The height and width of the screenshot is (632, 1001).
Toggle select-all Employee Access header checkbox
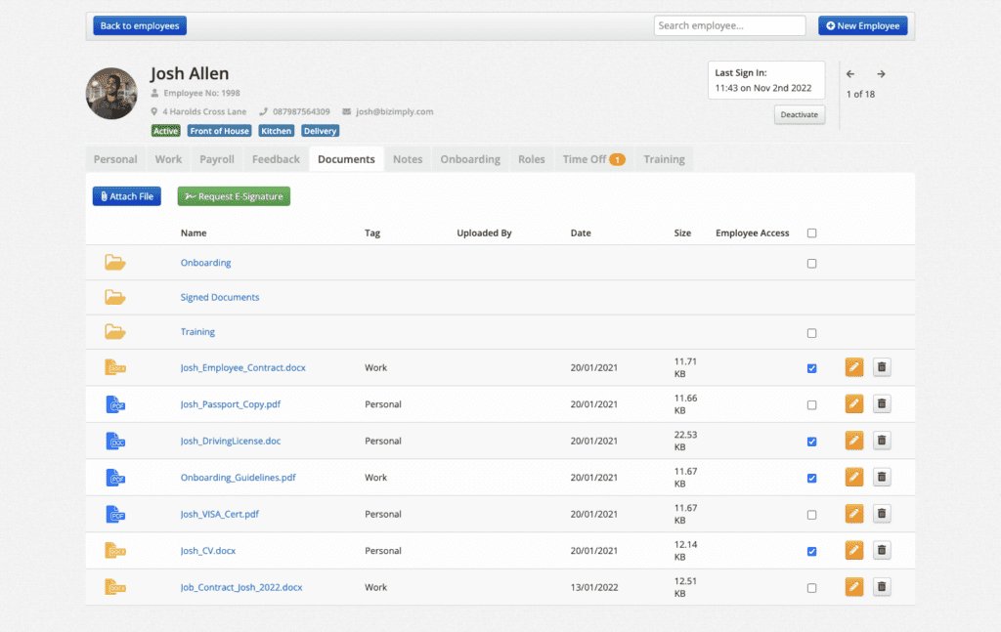coord(811,233)
